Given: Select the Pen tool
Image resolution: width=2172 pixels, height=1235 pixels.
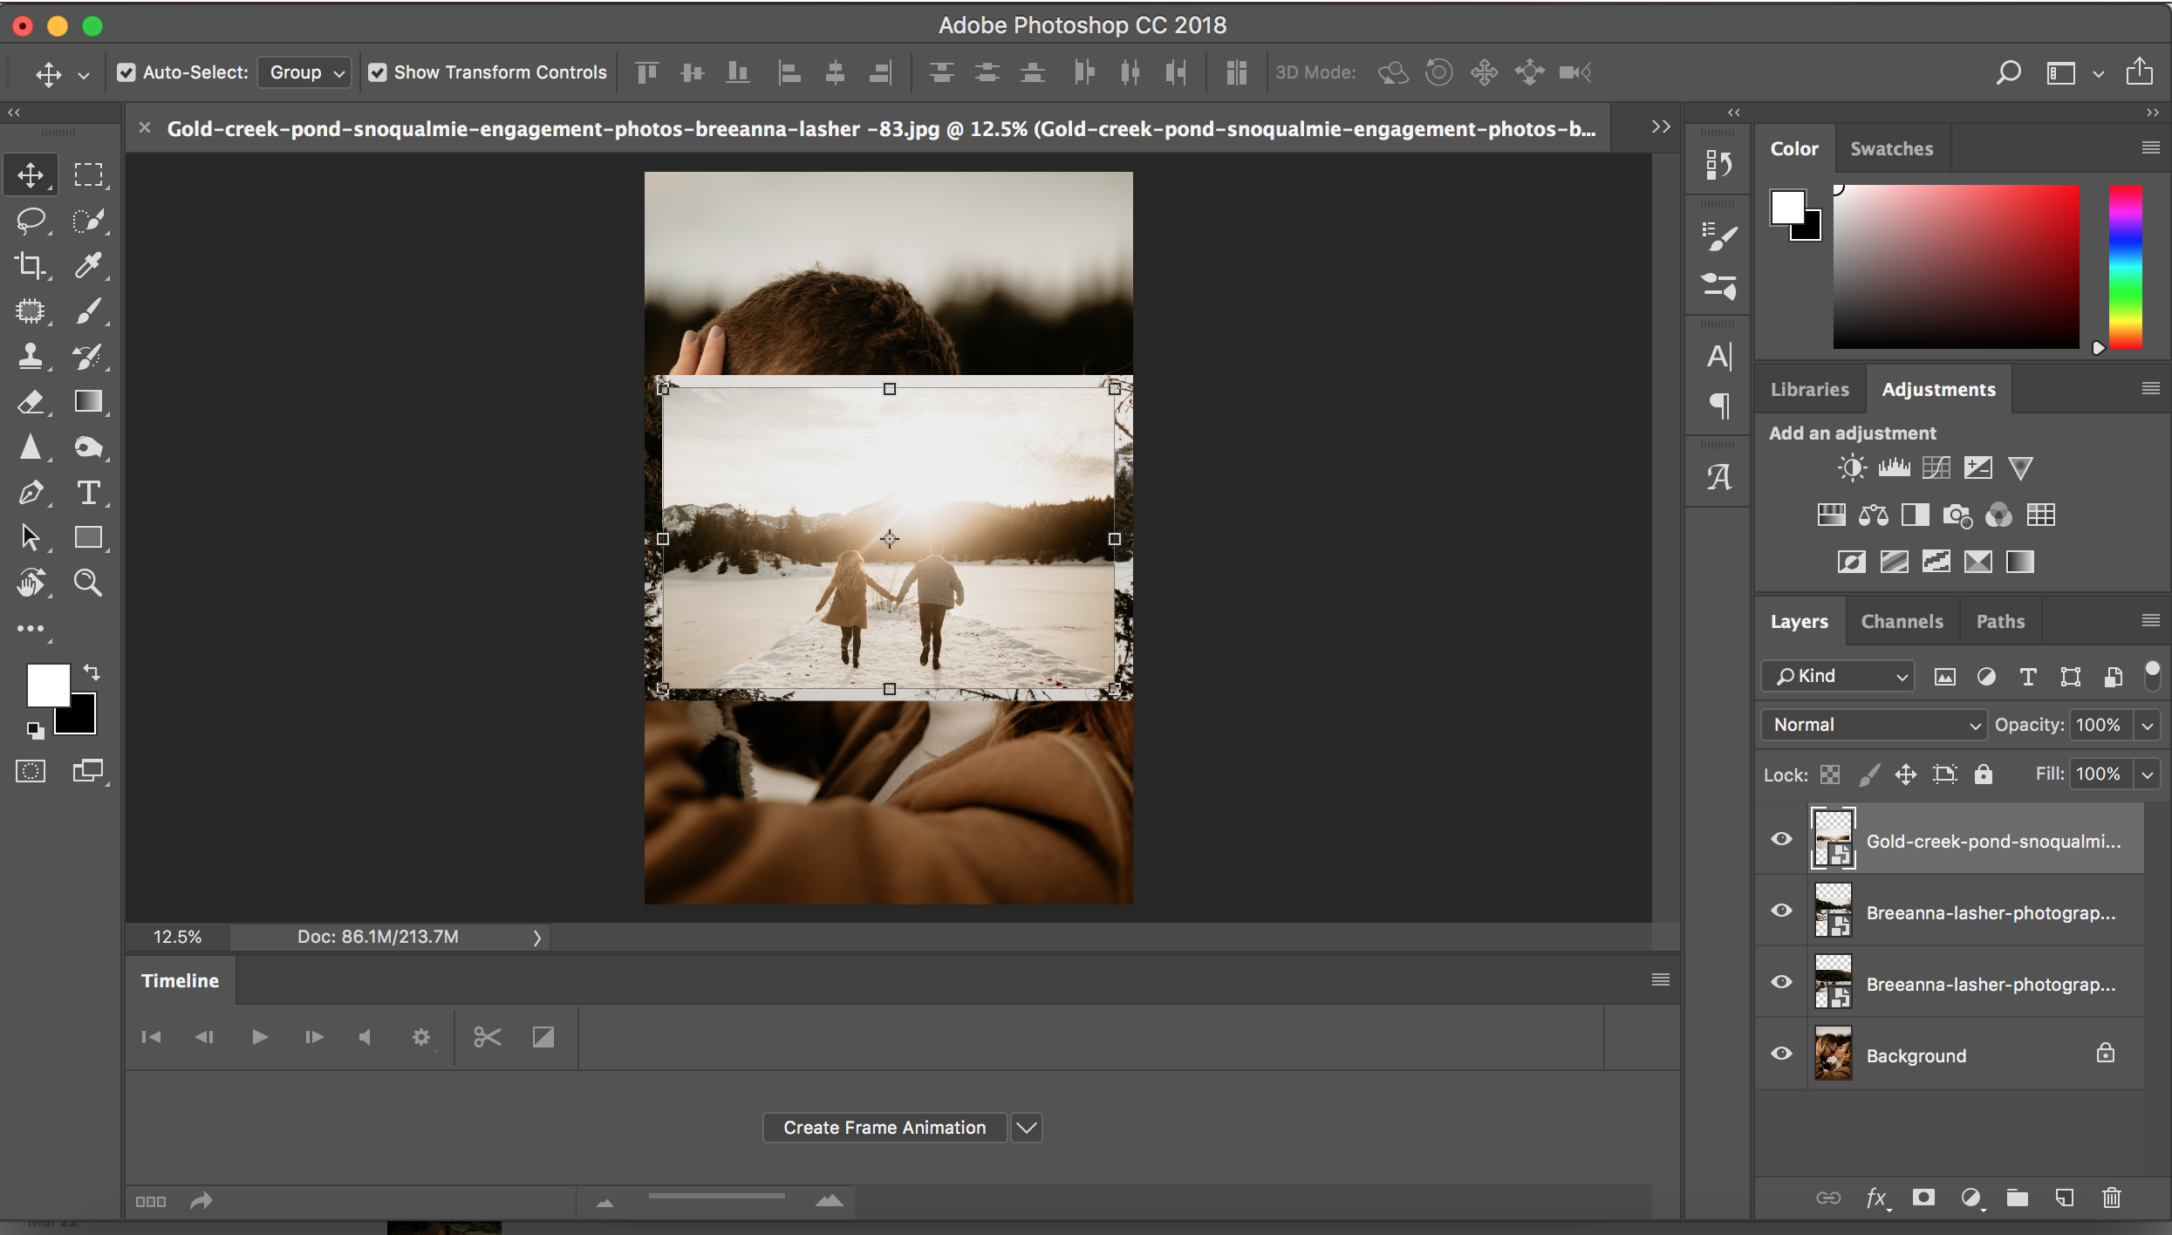Looking at the screenshot, I should point(31,493).
